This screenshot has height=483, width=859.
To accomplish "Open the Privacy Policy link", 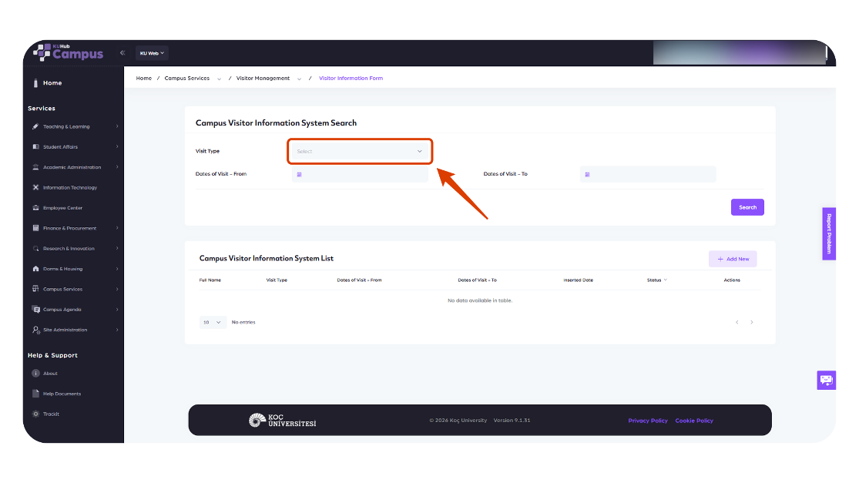I will [x=648, y=421].
